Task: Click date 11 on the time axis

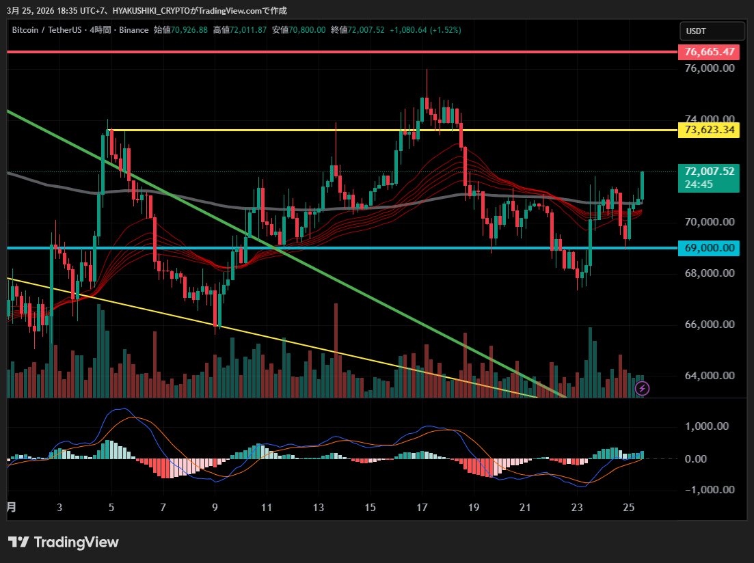Action: 266,508
